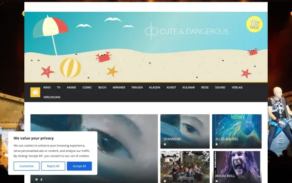
Task: Click the calendar icon on featured article
Action: point(36,180)
